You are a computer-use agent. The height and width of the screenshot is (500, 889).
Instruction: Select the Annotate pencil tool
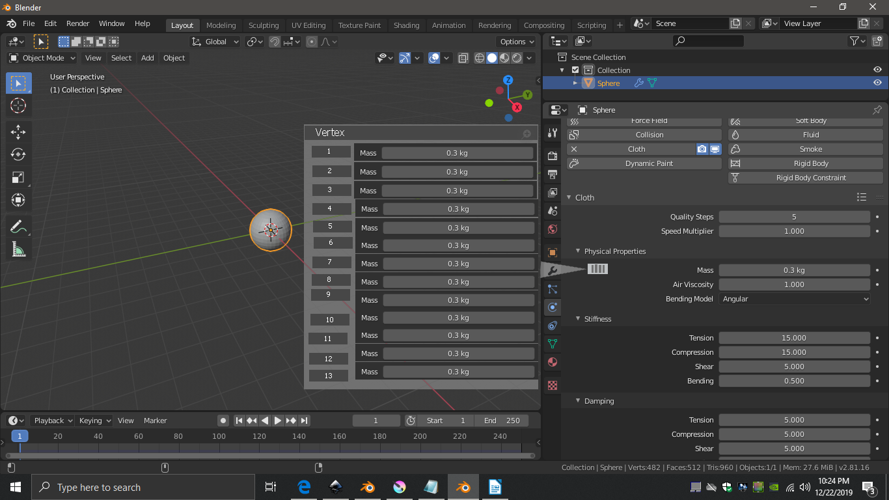pyautogui.click(x=18, y=227)
